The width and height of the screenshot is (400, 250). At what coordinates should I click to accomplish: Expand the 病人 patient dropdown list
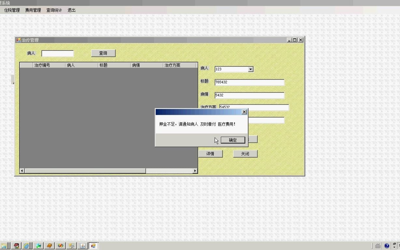(x=250, y=69)
